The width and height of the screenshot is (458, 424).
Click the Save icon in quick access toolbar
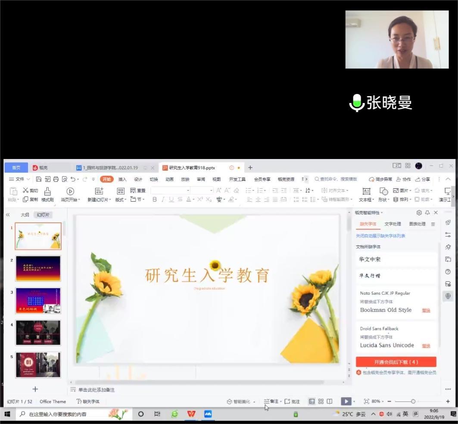(x=39, y=179)
